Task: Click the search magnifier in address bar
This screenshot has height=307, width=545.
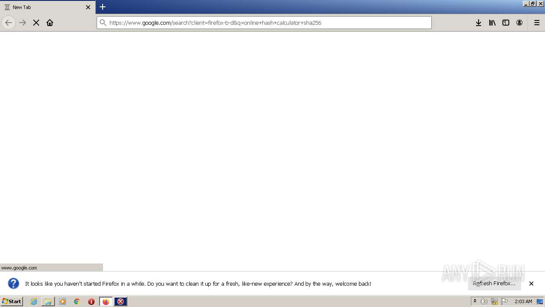Action: (x=103, y=23)
